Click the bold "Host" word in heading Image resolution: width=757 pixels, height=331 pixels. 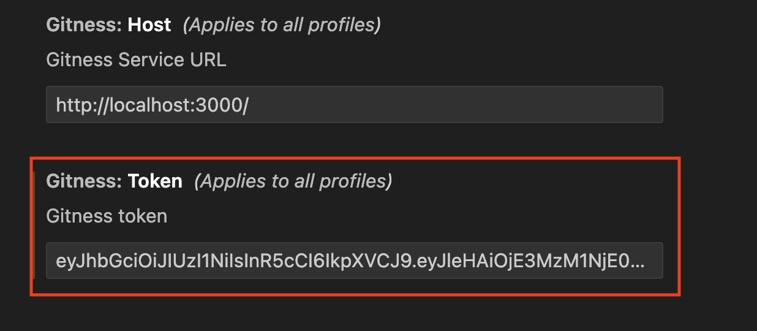[149, 25]
